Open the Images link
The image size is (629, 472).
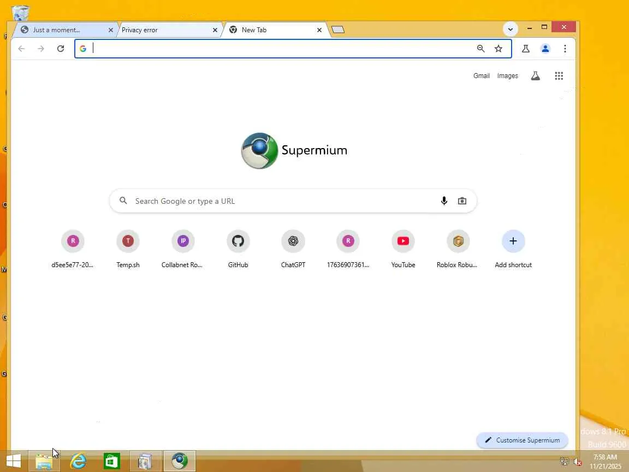coord(507,76)
